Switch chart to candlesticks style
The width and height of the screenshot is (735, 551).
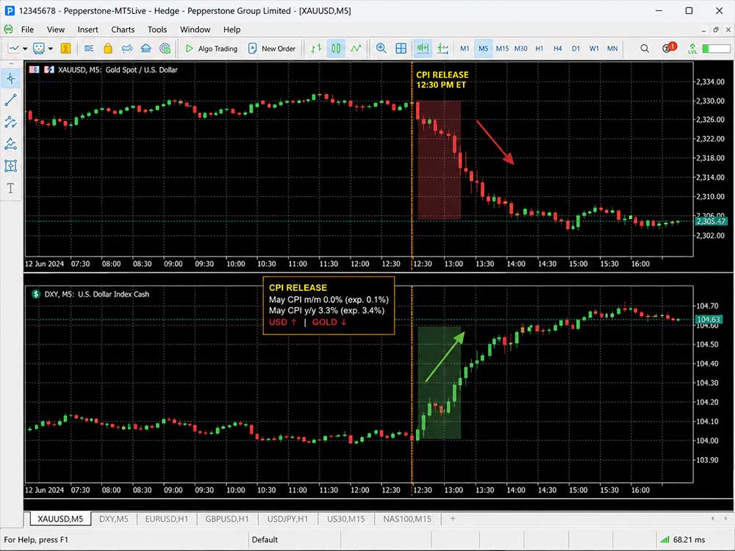tap(336, 48)
